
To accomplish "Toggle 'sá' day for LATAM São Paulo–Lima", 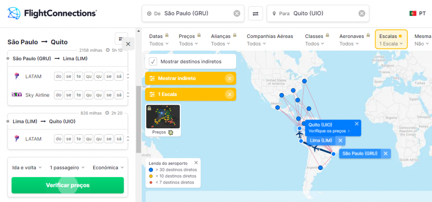I will pos(119,77).
